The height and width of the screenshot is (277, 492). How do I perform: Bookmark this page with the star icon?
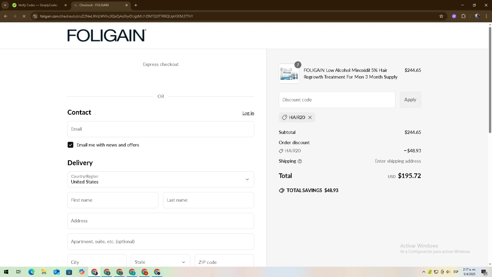(441, 16)
